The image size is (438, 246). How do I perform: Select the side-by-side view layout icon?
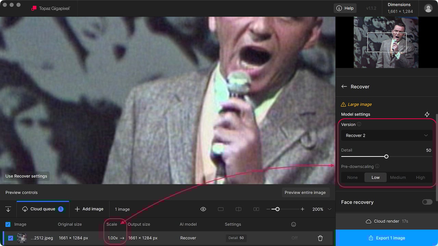click(x=256, y=209)
